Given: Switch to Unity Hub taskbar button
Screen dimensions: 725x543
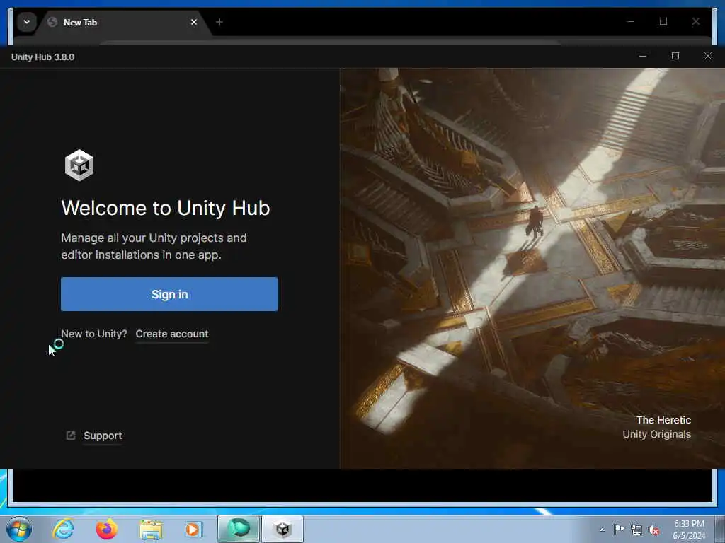Looking at the screenshot, I should 282,529.
